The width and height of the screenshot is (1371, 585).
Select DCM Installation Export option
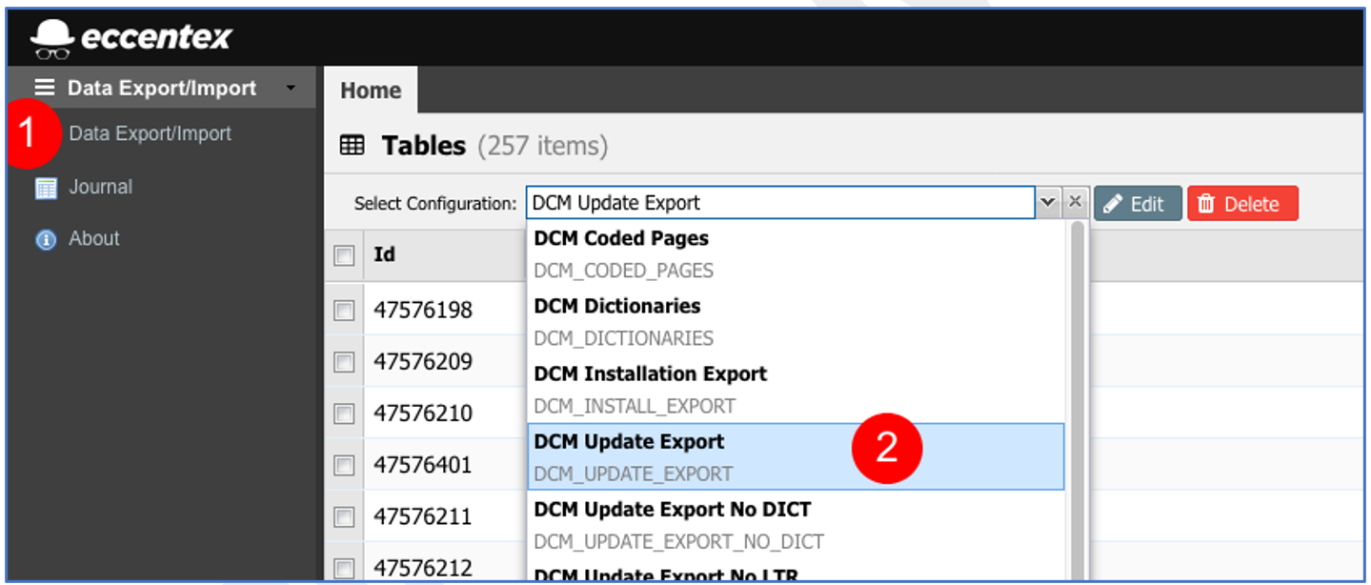pos(796,390)
